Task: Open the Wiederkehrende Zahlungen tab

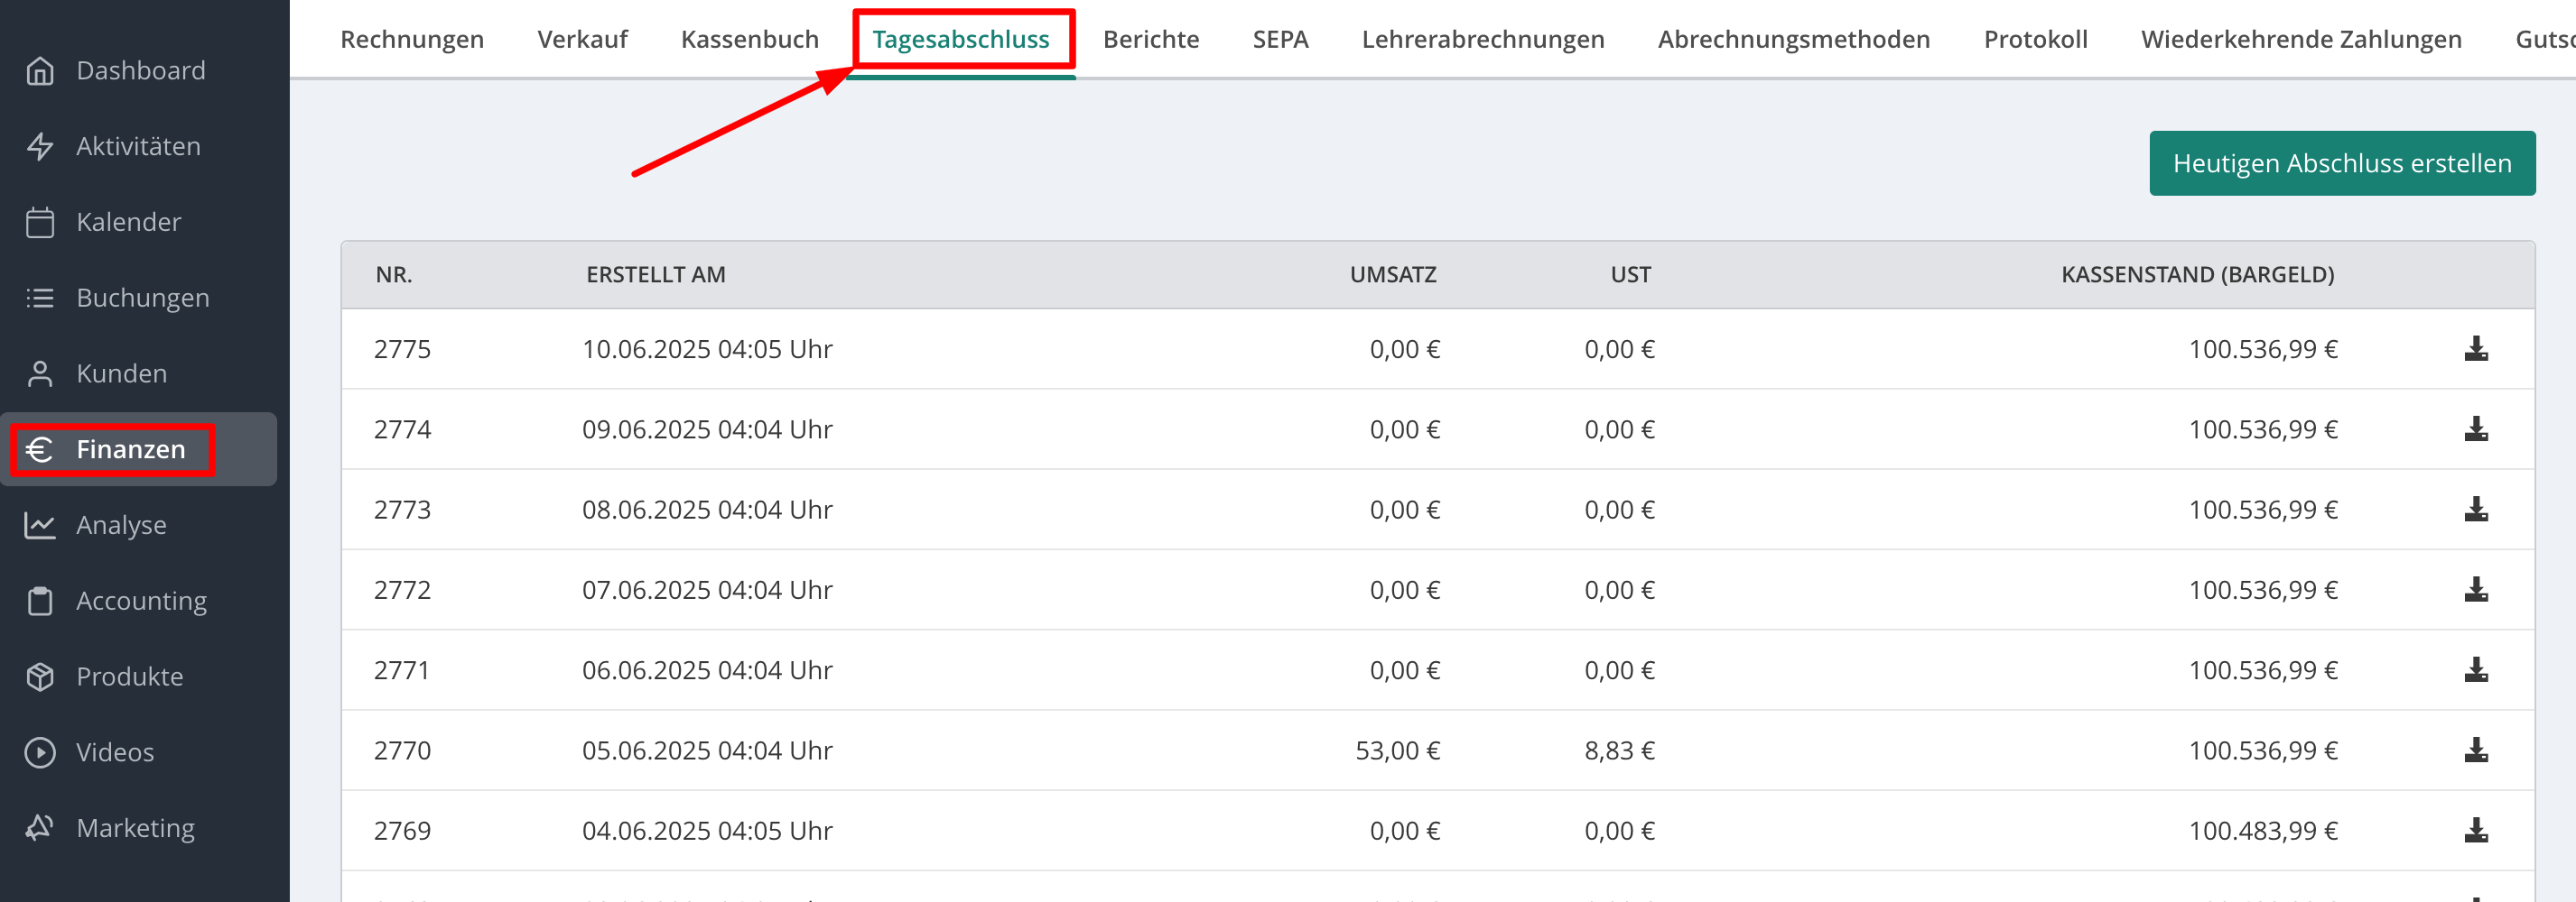Action: coord(2301,39)
